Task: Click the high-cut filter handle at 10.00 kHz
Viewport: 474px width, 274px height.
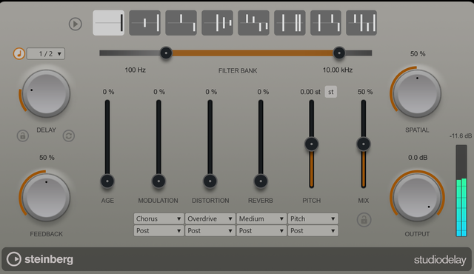Action: point(339,53)
